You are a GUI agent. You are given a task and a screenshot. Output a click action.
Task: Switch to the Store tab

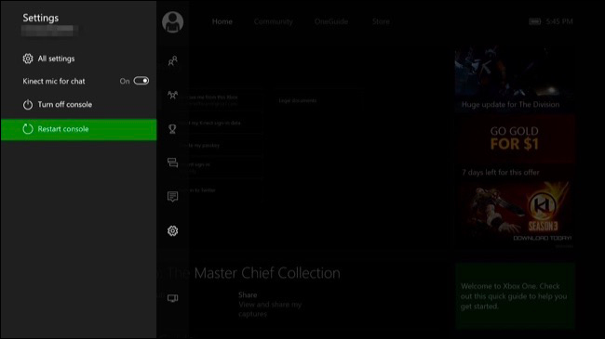click(x=381, y=21)
